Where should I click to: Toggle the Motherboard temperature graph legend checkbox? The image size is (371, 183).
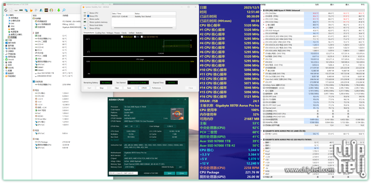point(122,37)
